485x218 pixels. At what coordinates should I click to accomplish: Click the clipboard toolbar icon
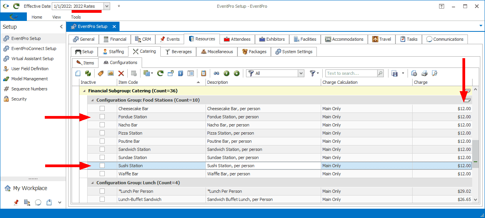[x=204, y=73]
